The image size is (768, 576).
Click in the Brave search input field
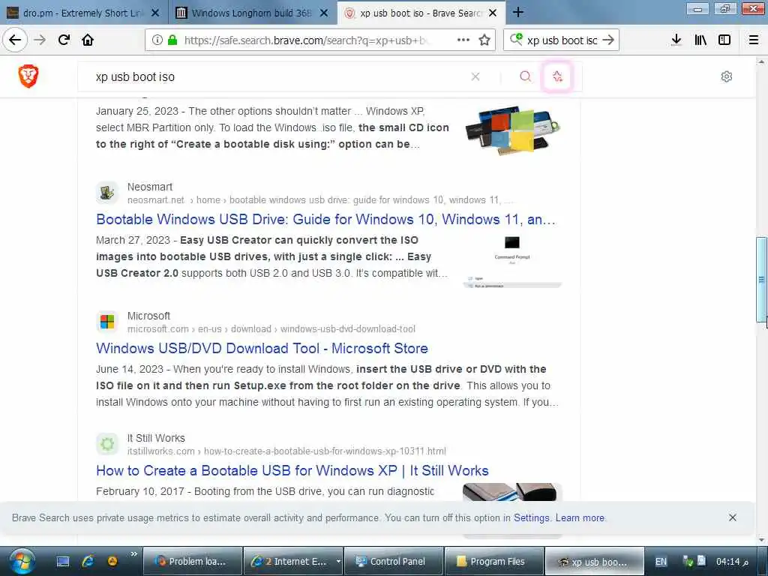tap(274, 77)
